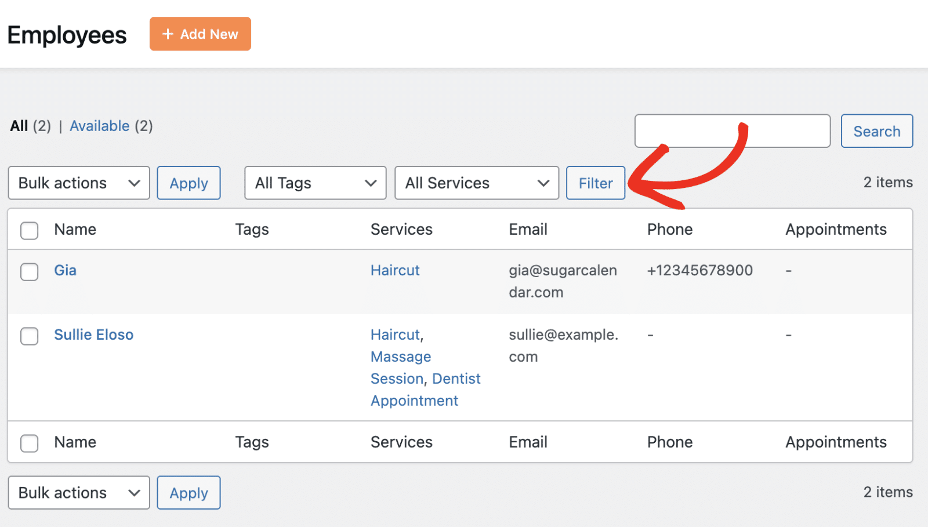Open the bottom Bulk actions dropdown

click(79, 493)
